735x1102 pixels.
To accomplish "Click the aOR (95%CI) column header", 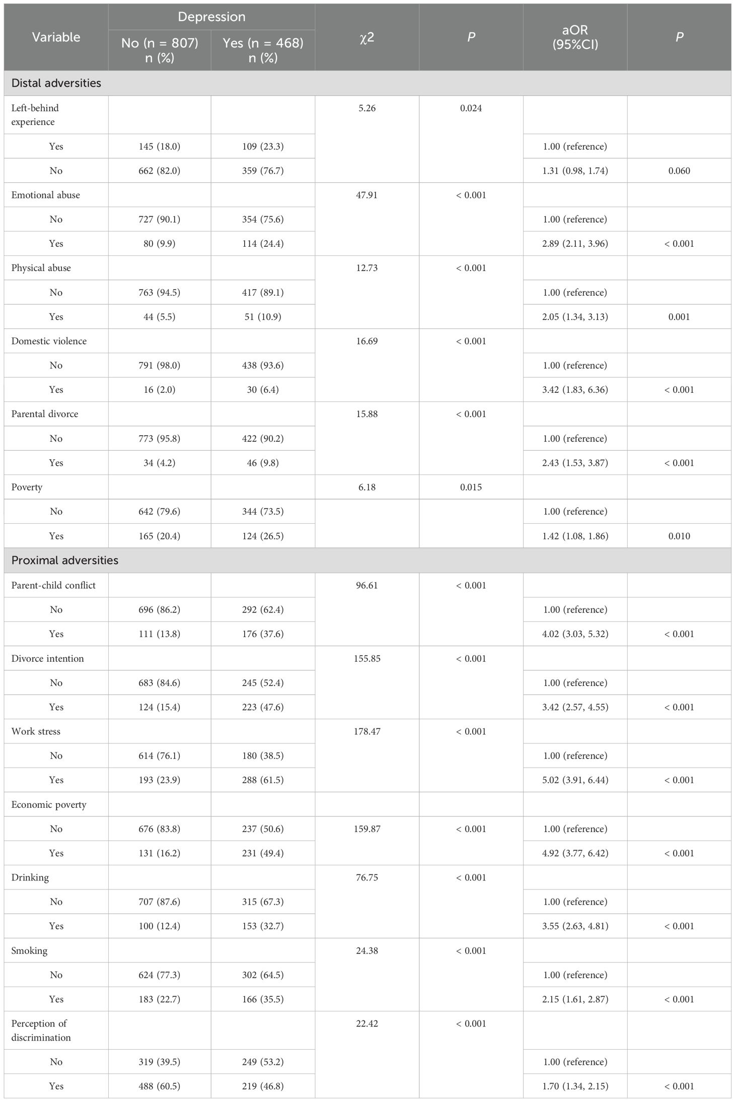I will (x=575, y=37).
